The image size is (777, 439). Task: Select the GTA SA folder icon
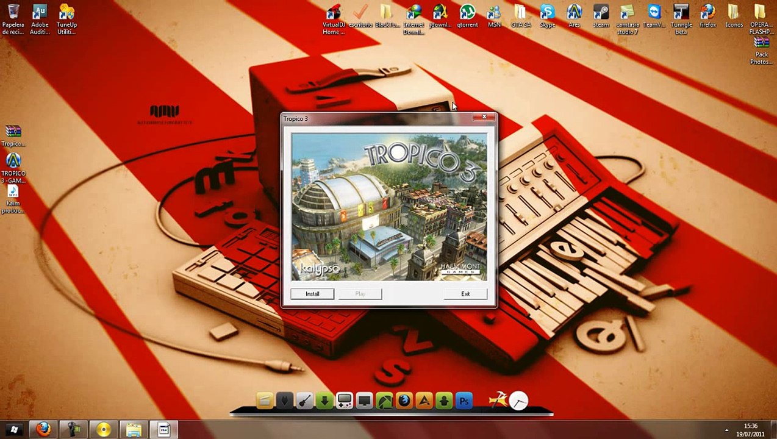click(520, 16)
